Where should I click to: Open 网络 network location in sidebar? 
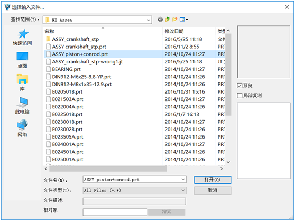[22, 128]
